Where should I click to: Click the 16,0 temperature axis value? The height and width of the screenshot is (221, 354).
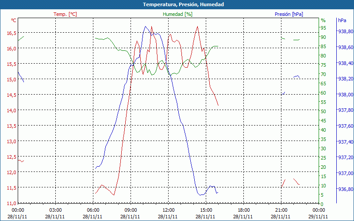[x=12, y=49]
